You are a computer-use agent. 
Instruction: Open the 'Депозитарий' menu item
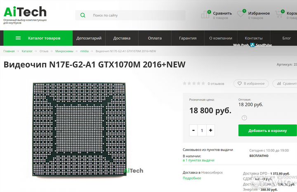[89, 38]
